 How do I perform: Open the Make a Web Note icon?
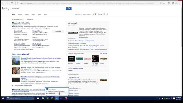coord(173,3)
